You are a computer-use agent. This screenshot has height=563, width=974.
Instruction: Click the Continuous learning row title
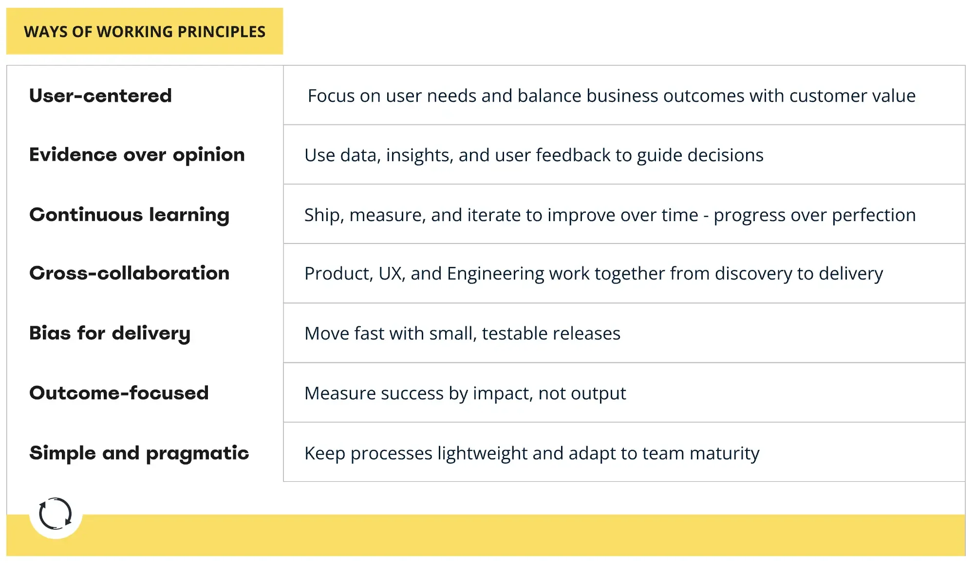click(x=129, y=215)
